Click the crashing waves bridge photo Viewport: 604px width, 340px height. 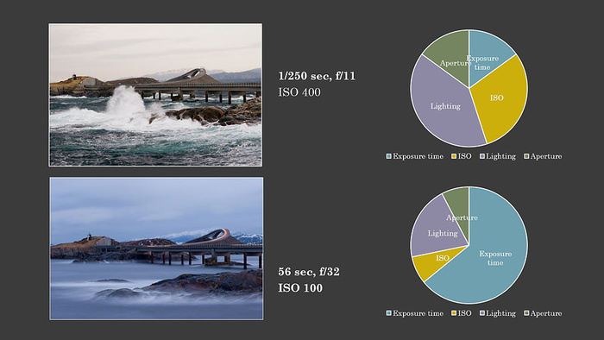pyautogui.click(x=155, y=95)
